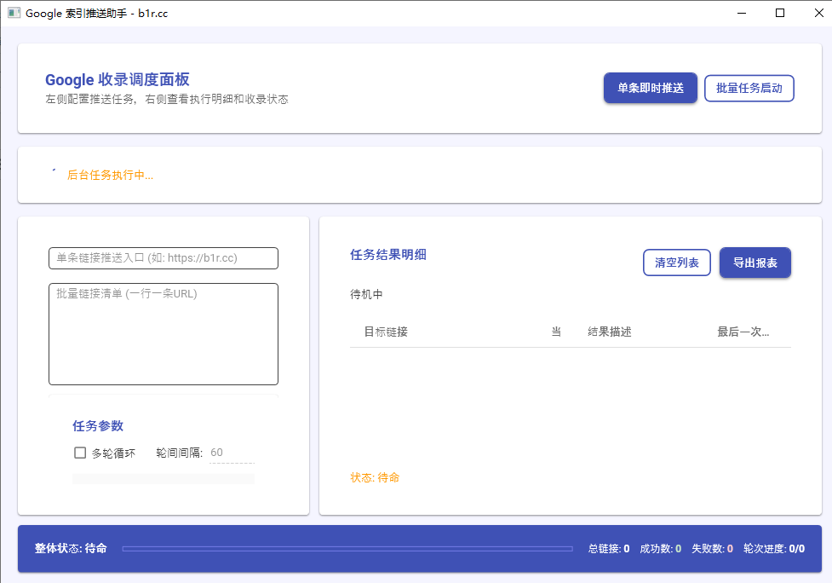Click the overall progress bar at bottom
This screenshot has width=832, height=583.
click(x=347, y=549)
